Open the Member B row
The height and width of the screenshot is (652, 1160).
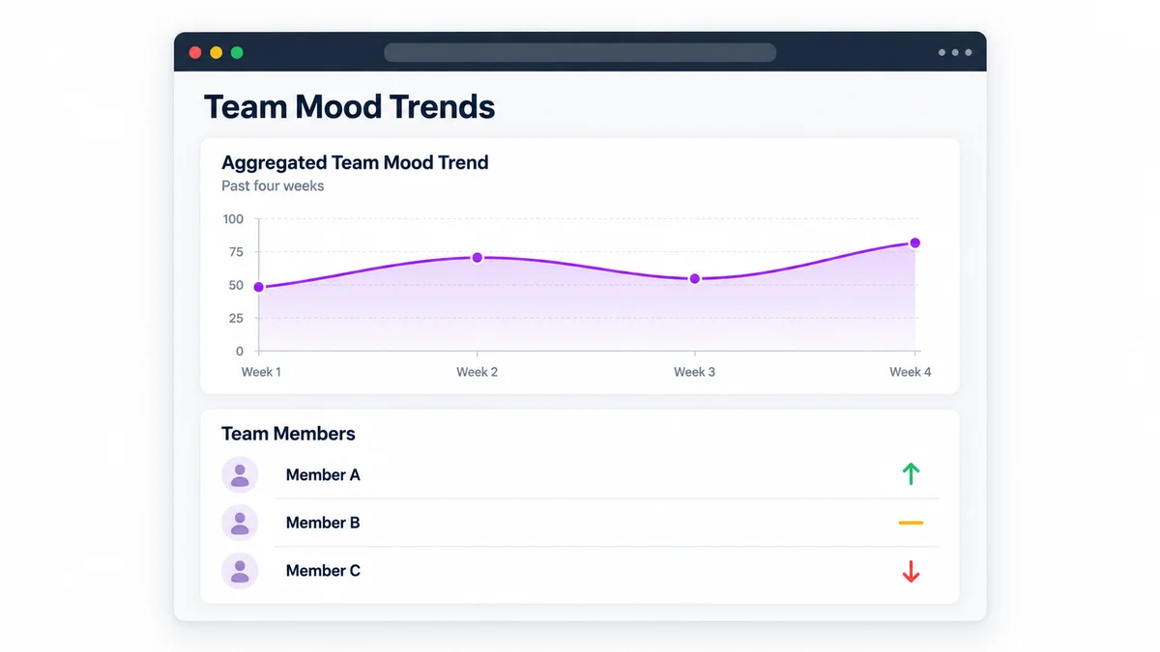coord(580,523)
